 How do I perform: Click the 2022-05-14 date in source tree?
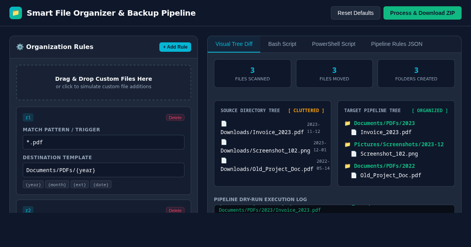pos(323,165)
